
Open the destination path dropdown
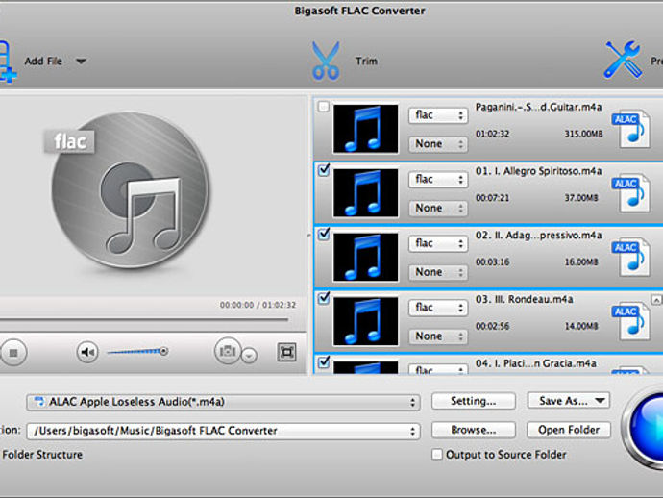(x=223, y=431)
